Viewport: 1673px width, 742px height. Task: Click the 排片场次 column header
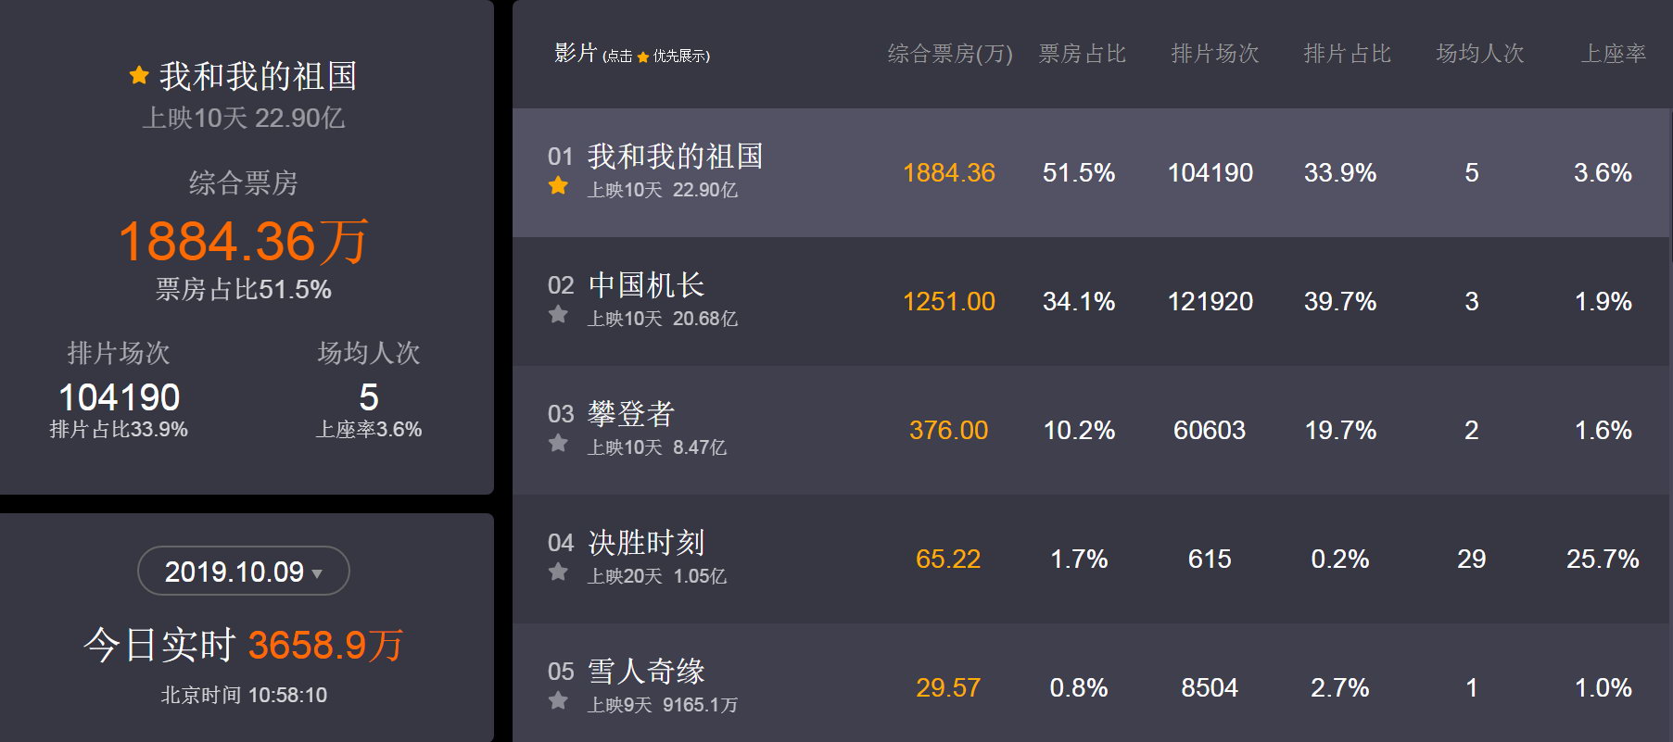coord(1215,54)
